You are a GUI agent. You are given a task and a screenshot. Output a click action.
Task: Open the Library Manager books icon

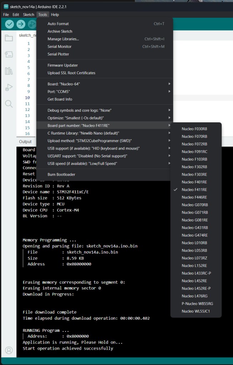click(x=9, y=71)
